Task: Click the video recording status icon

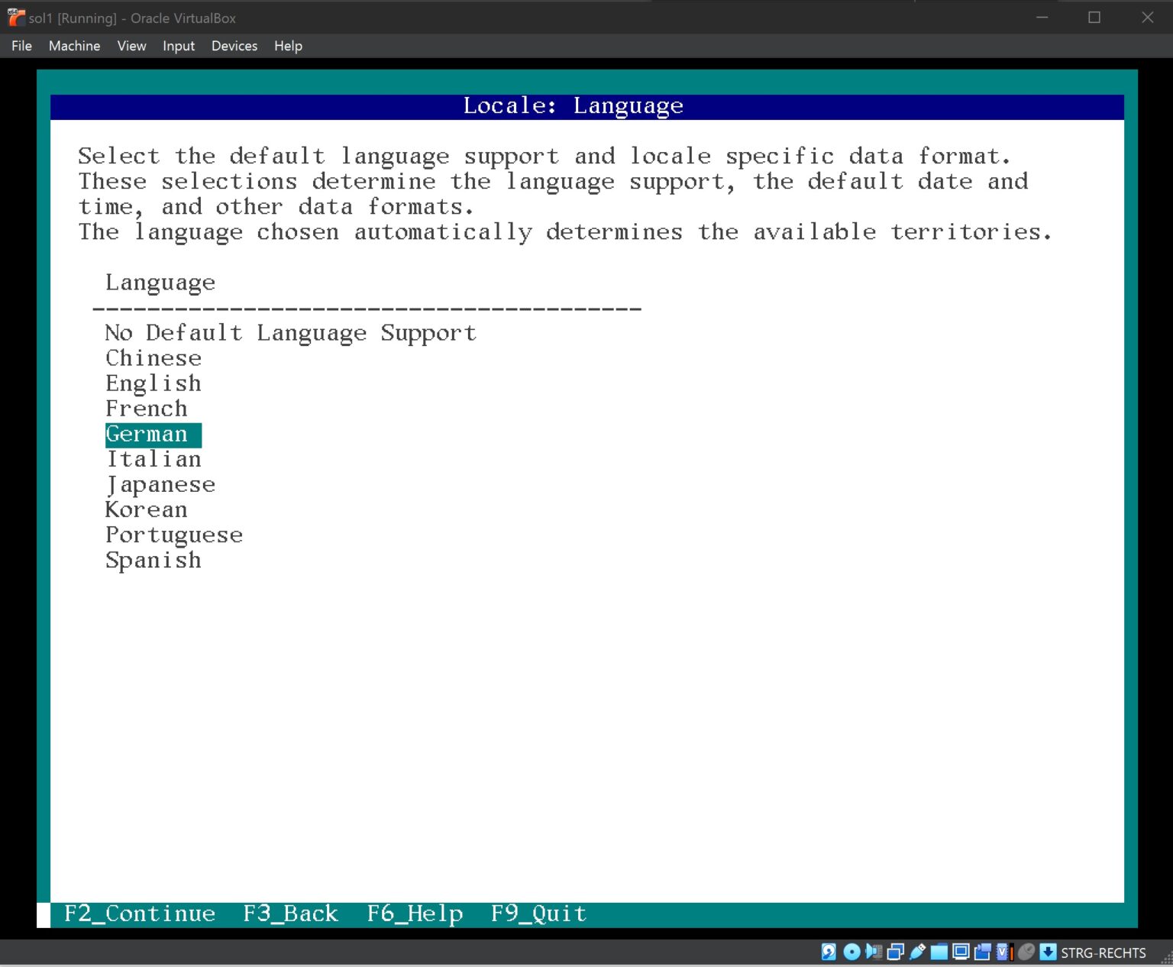Action: [x=981, y=952]
